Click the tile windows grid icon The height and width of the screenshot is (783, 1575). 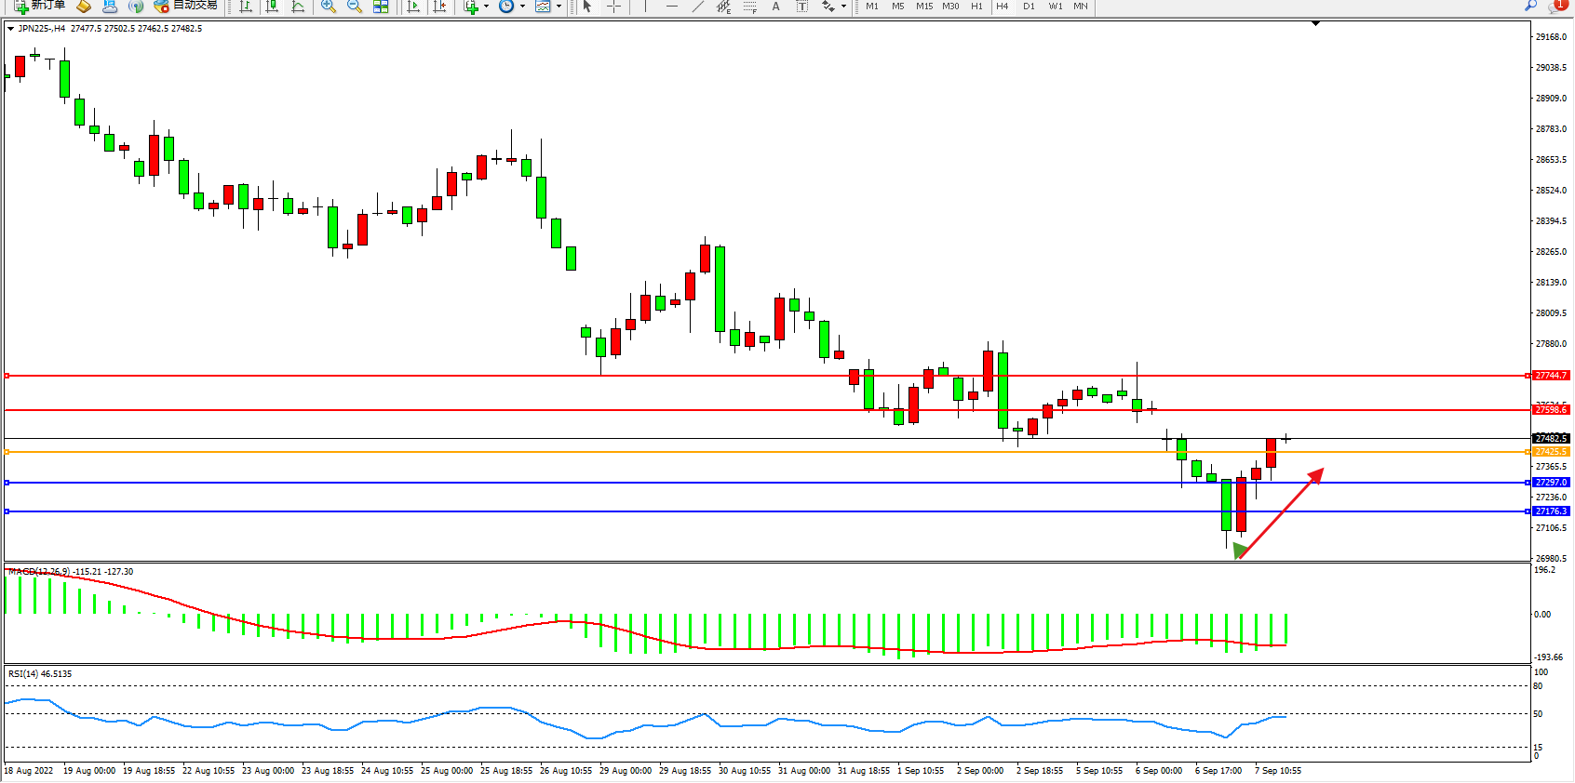tap(381, 7)
